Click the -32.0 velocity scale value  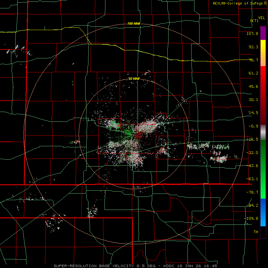pyautogui.click(x=252, y=153)
